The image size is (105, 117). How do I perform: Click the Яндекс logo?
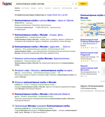[7, 4]
